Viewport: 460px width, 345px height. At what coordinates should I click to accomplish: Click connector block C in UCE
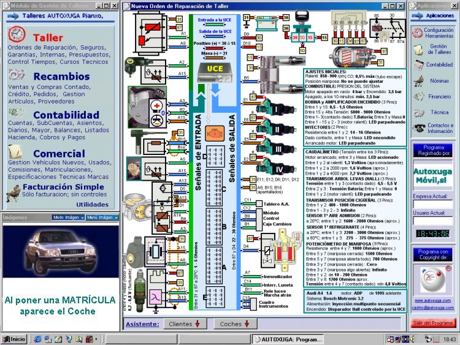click(214, 188)
